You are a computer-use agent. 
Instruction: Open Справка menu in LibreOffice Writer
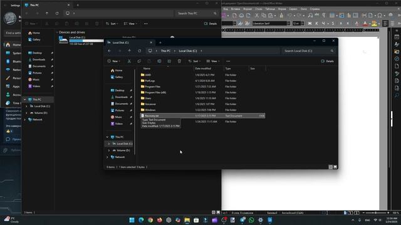(x=315, y=9)
